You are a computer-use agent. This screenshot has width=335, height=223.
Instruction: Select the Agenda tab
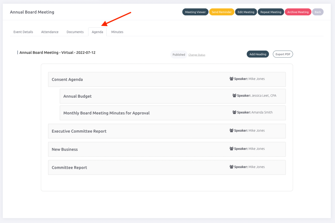pyautogui.click(x=97, y=32)
